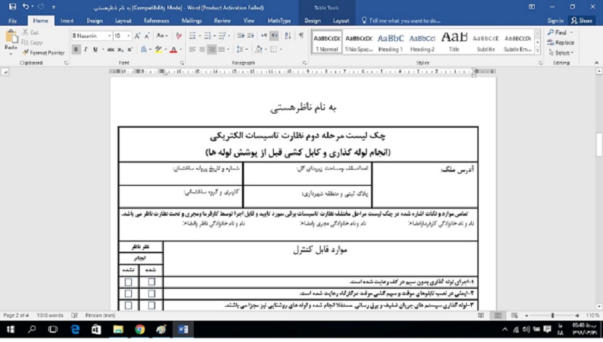Click the Share button

point(582,21)
